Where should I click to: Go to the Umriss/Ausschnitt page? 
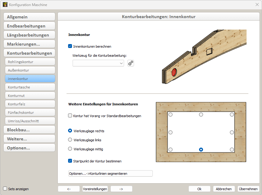click(30, 121)
